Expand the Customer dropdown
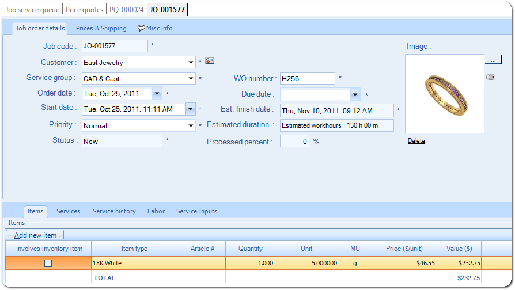 click(x=191, y=62)
